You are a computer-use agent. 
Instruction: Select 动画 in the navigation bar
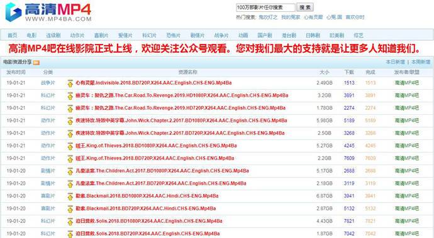click(243, 35)
